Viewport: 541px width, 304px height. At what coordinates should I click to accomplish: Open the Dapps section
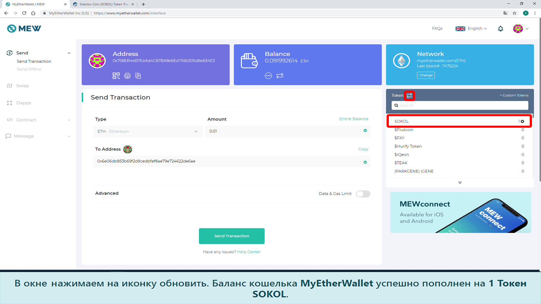pos(24,103)
